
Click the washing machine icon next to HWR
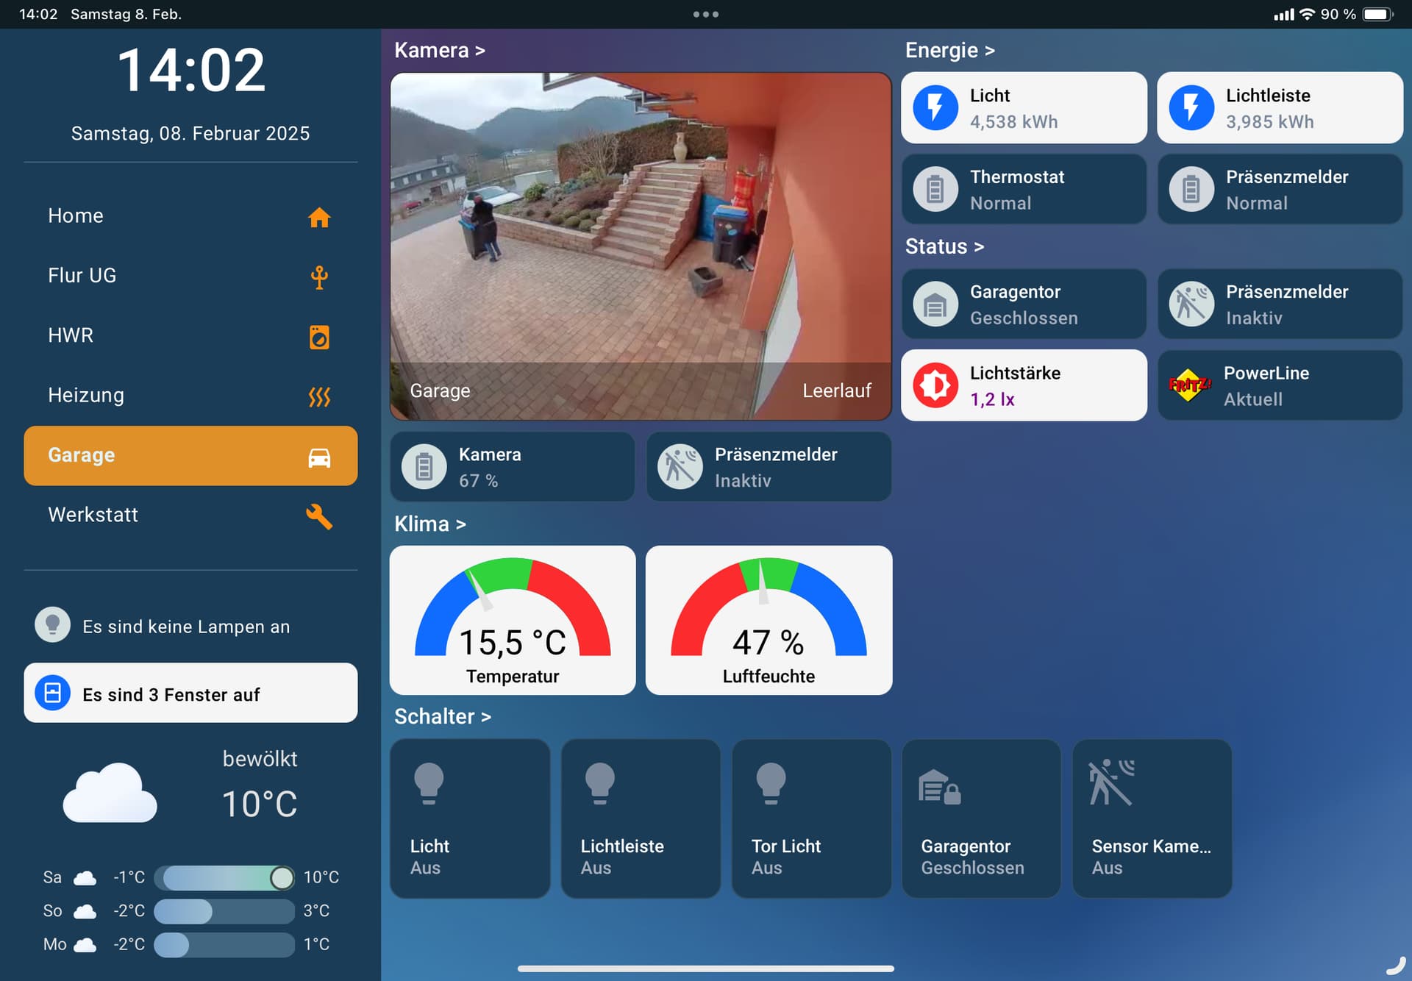click(x=319, y=337)
